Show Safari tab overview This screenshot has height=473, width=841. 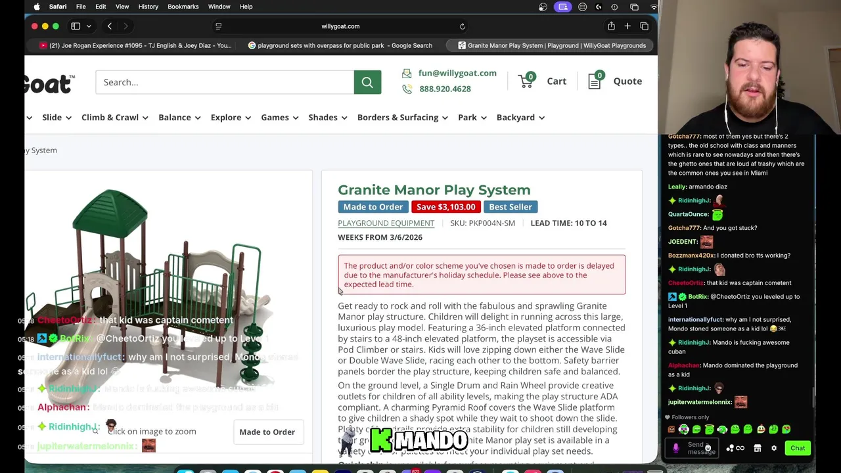[644, 26]
